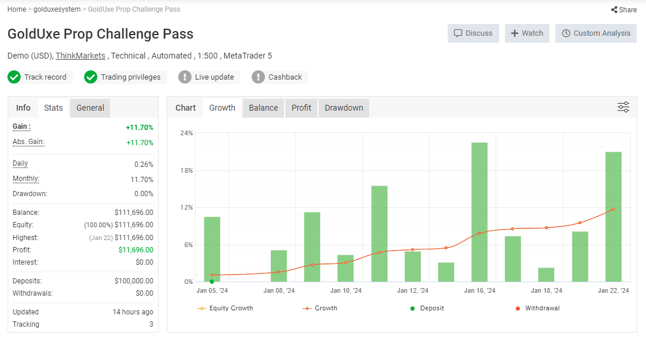Show the Balance chart tab
This screenshot has height=339, width=646.
(x=263, y=108)
